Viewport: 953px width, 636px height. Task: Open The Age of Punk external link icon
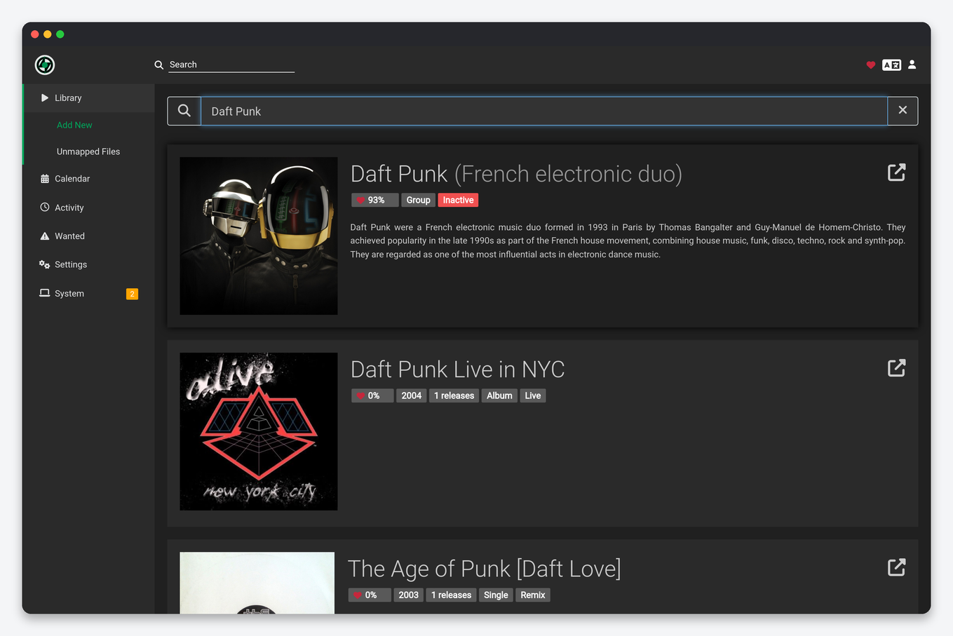pos(896,567)
